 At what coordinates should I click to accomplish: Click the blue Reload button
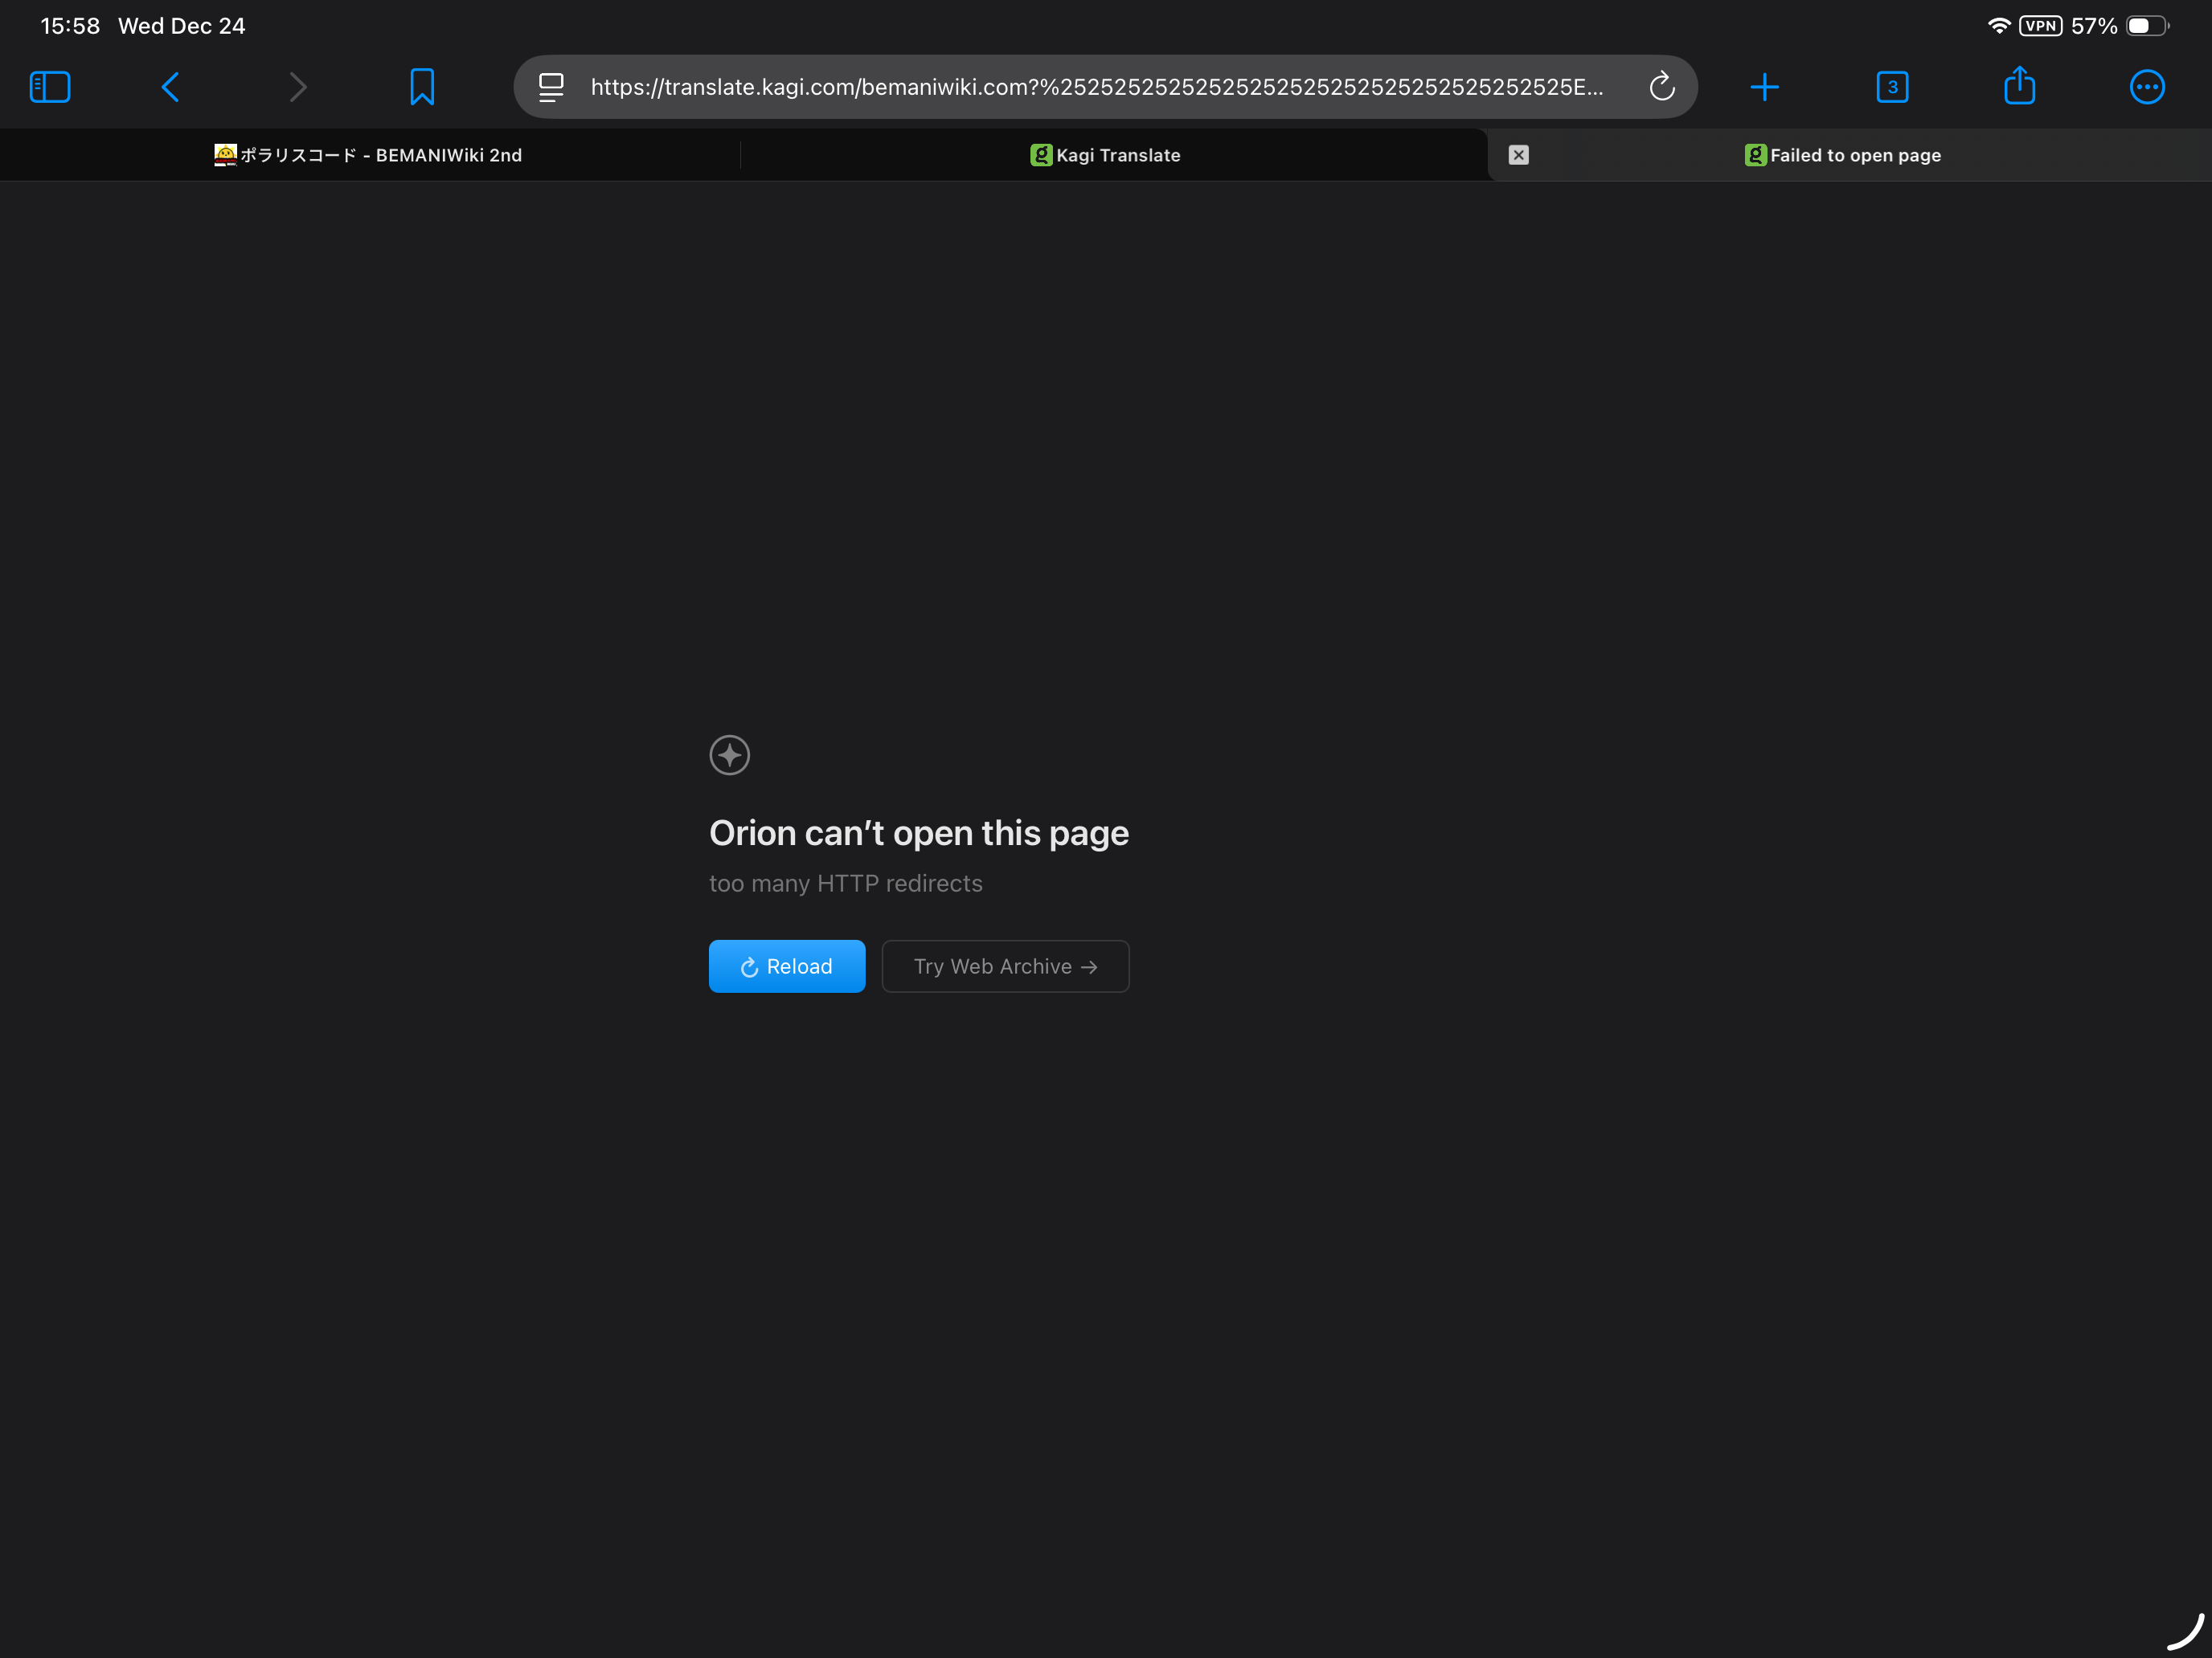click(787, 966)
